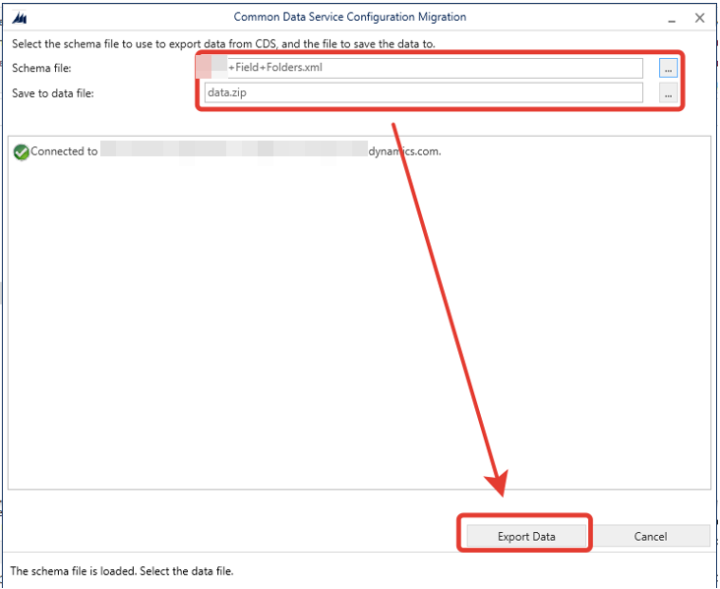Click the Dynamics app icon in title bar

point(20,18)
